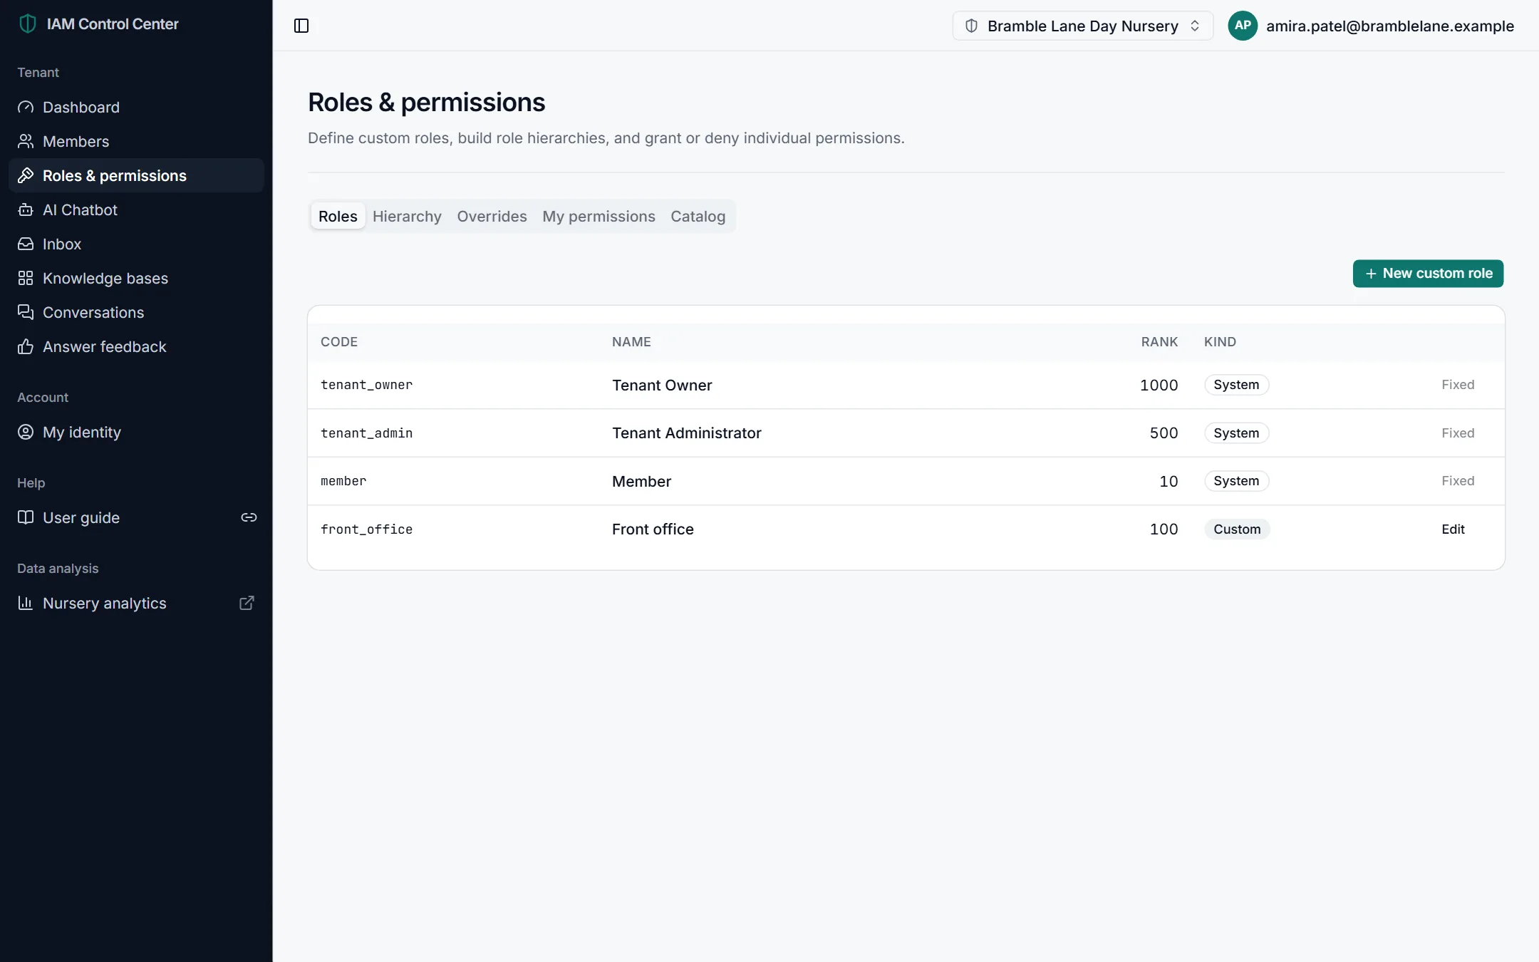Click Fixed label in the Member row
The image size is (1539, 962).
(1458, 481)
